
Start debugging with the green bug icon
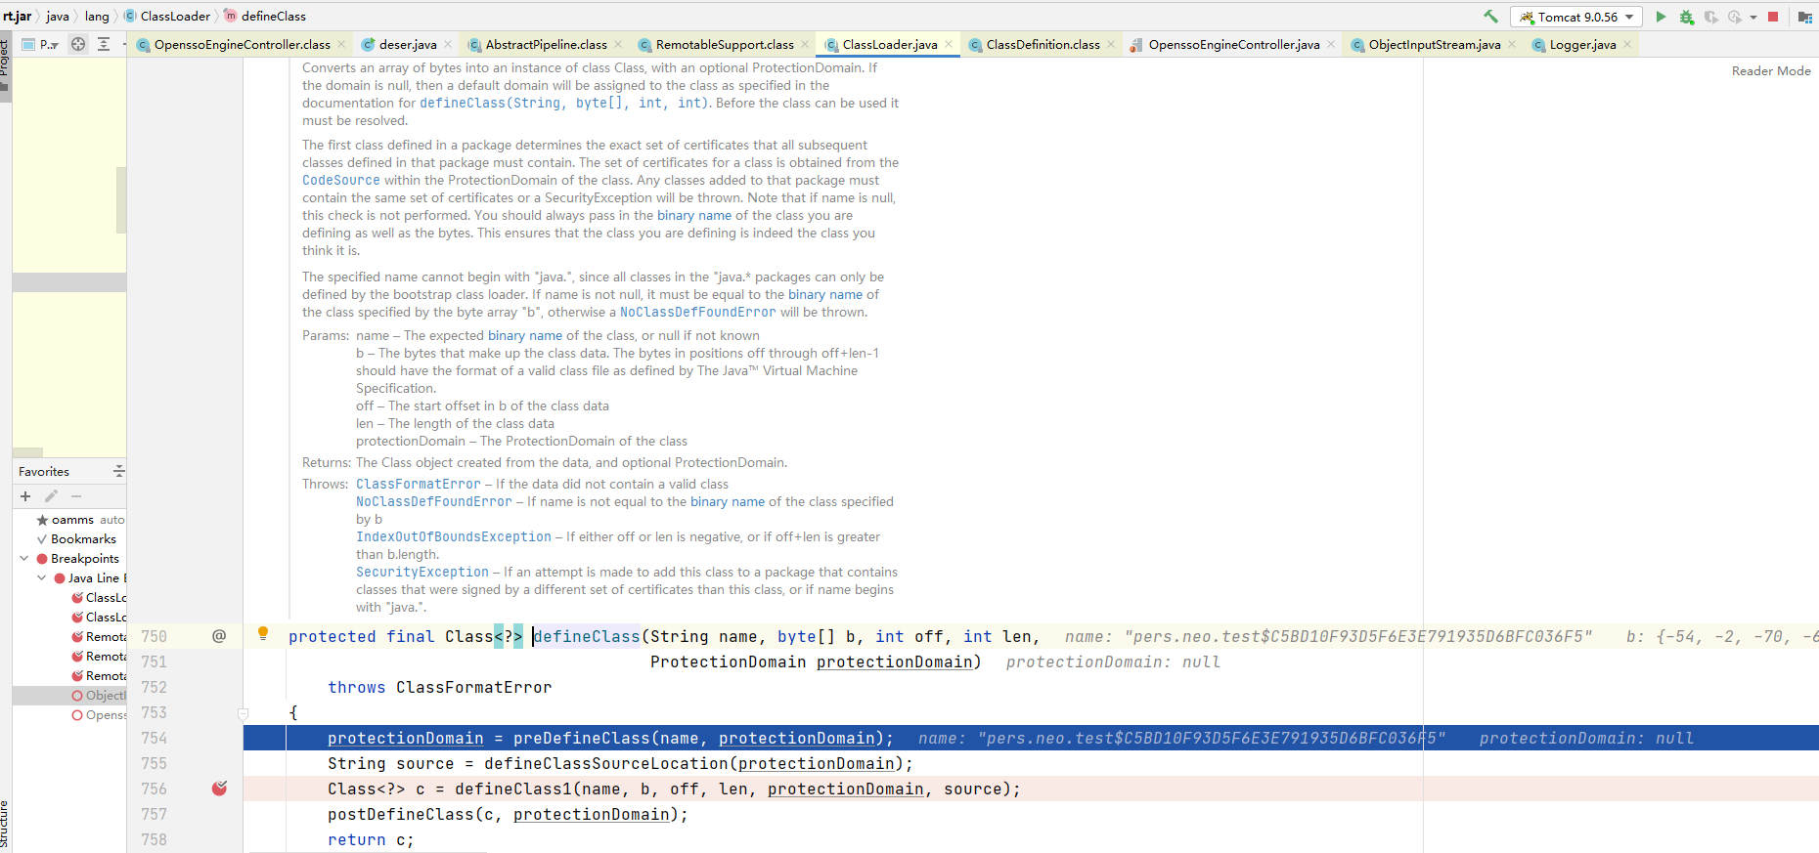click(1686, 17)
